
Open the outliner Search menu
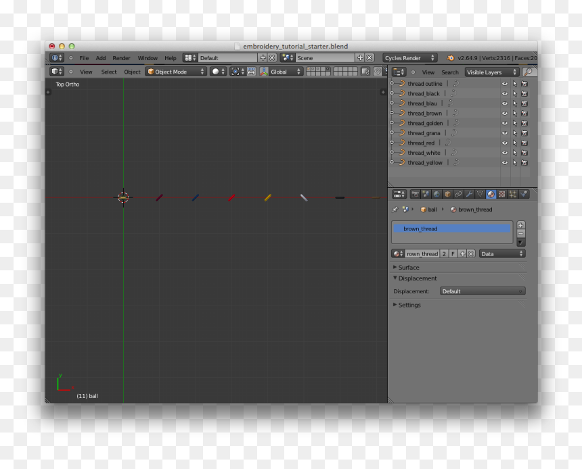[450, 72]
